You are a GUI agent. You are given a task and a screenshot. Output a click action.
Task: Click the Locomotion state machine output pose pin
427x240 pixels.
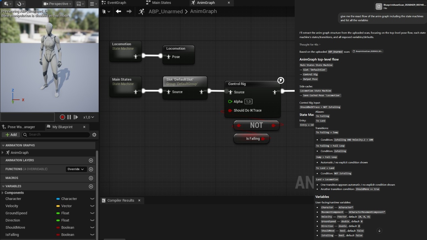coord(136,57)
